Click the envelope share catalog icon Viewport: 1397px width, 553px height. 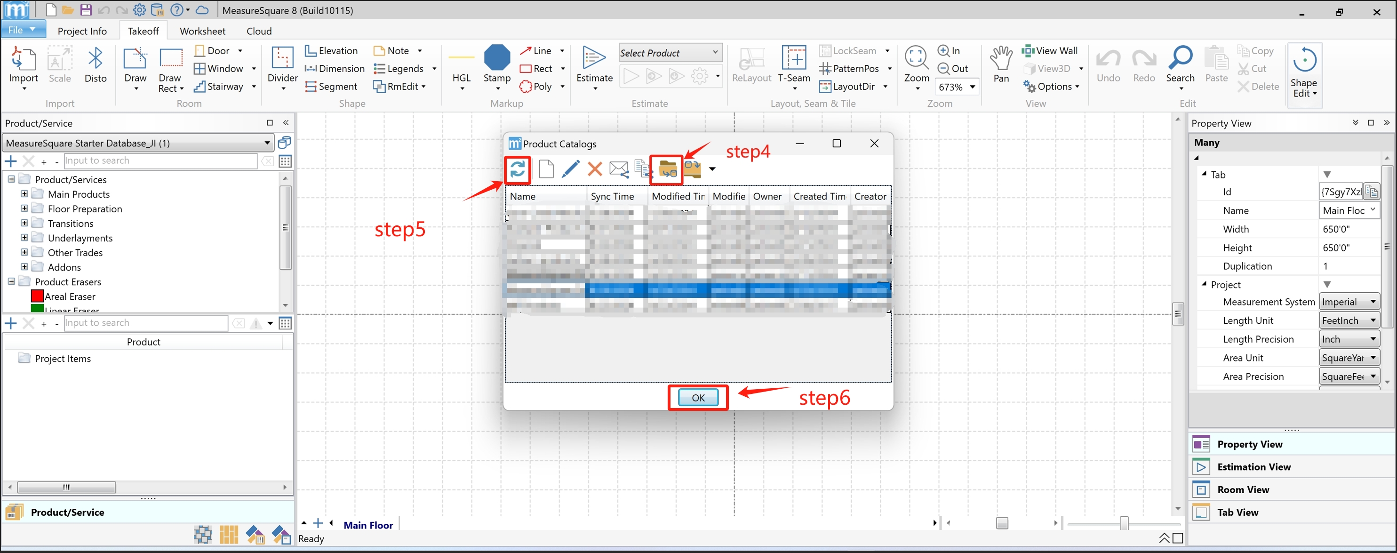click(x=619, y=169)
